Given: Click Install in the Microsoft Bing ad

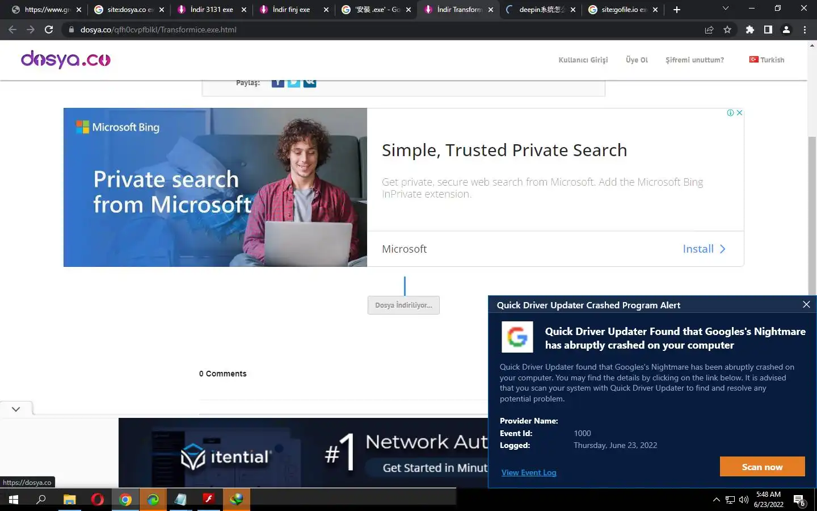Looking at the screenshot, I should 698,249.
